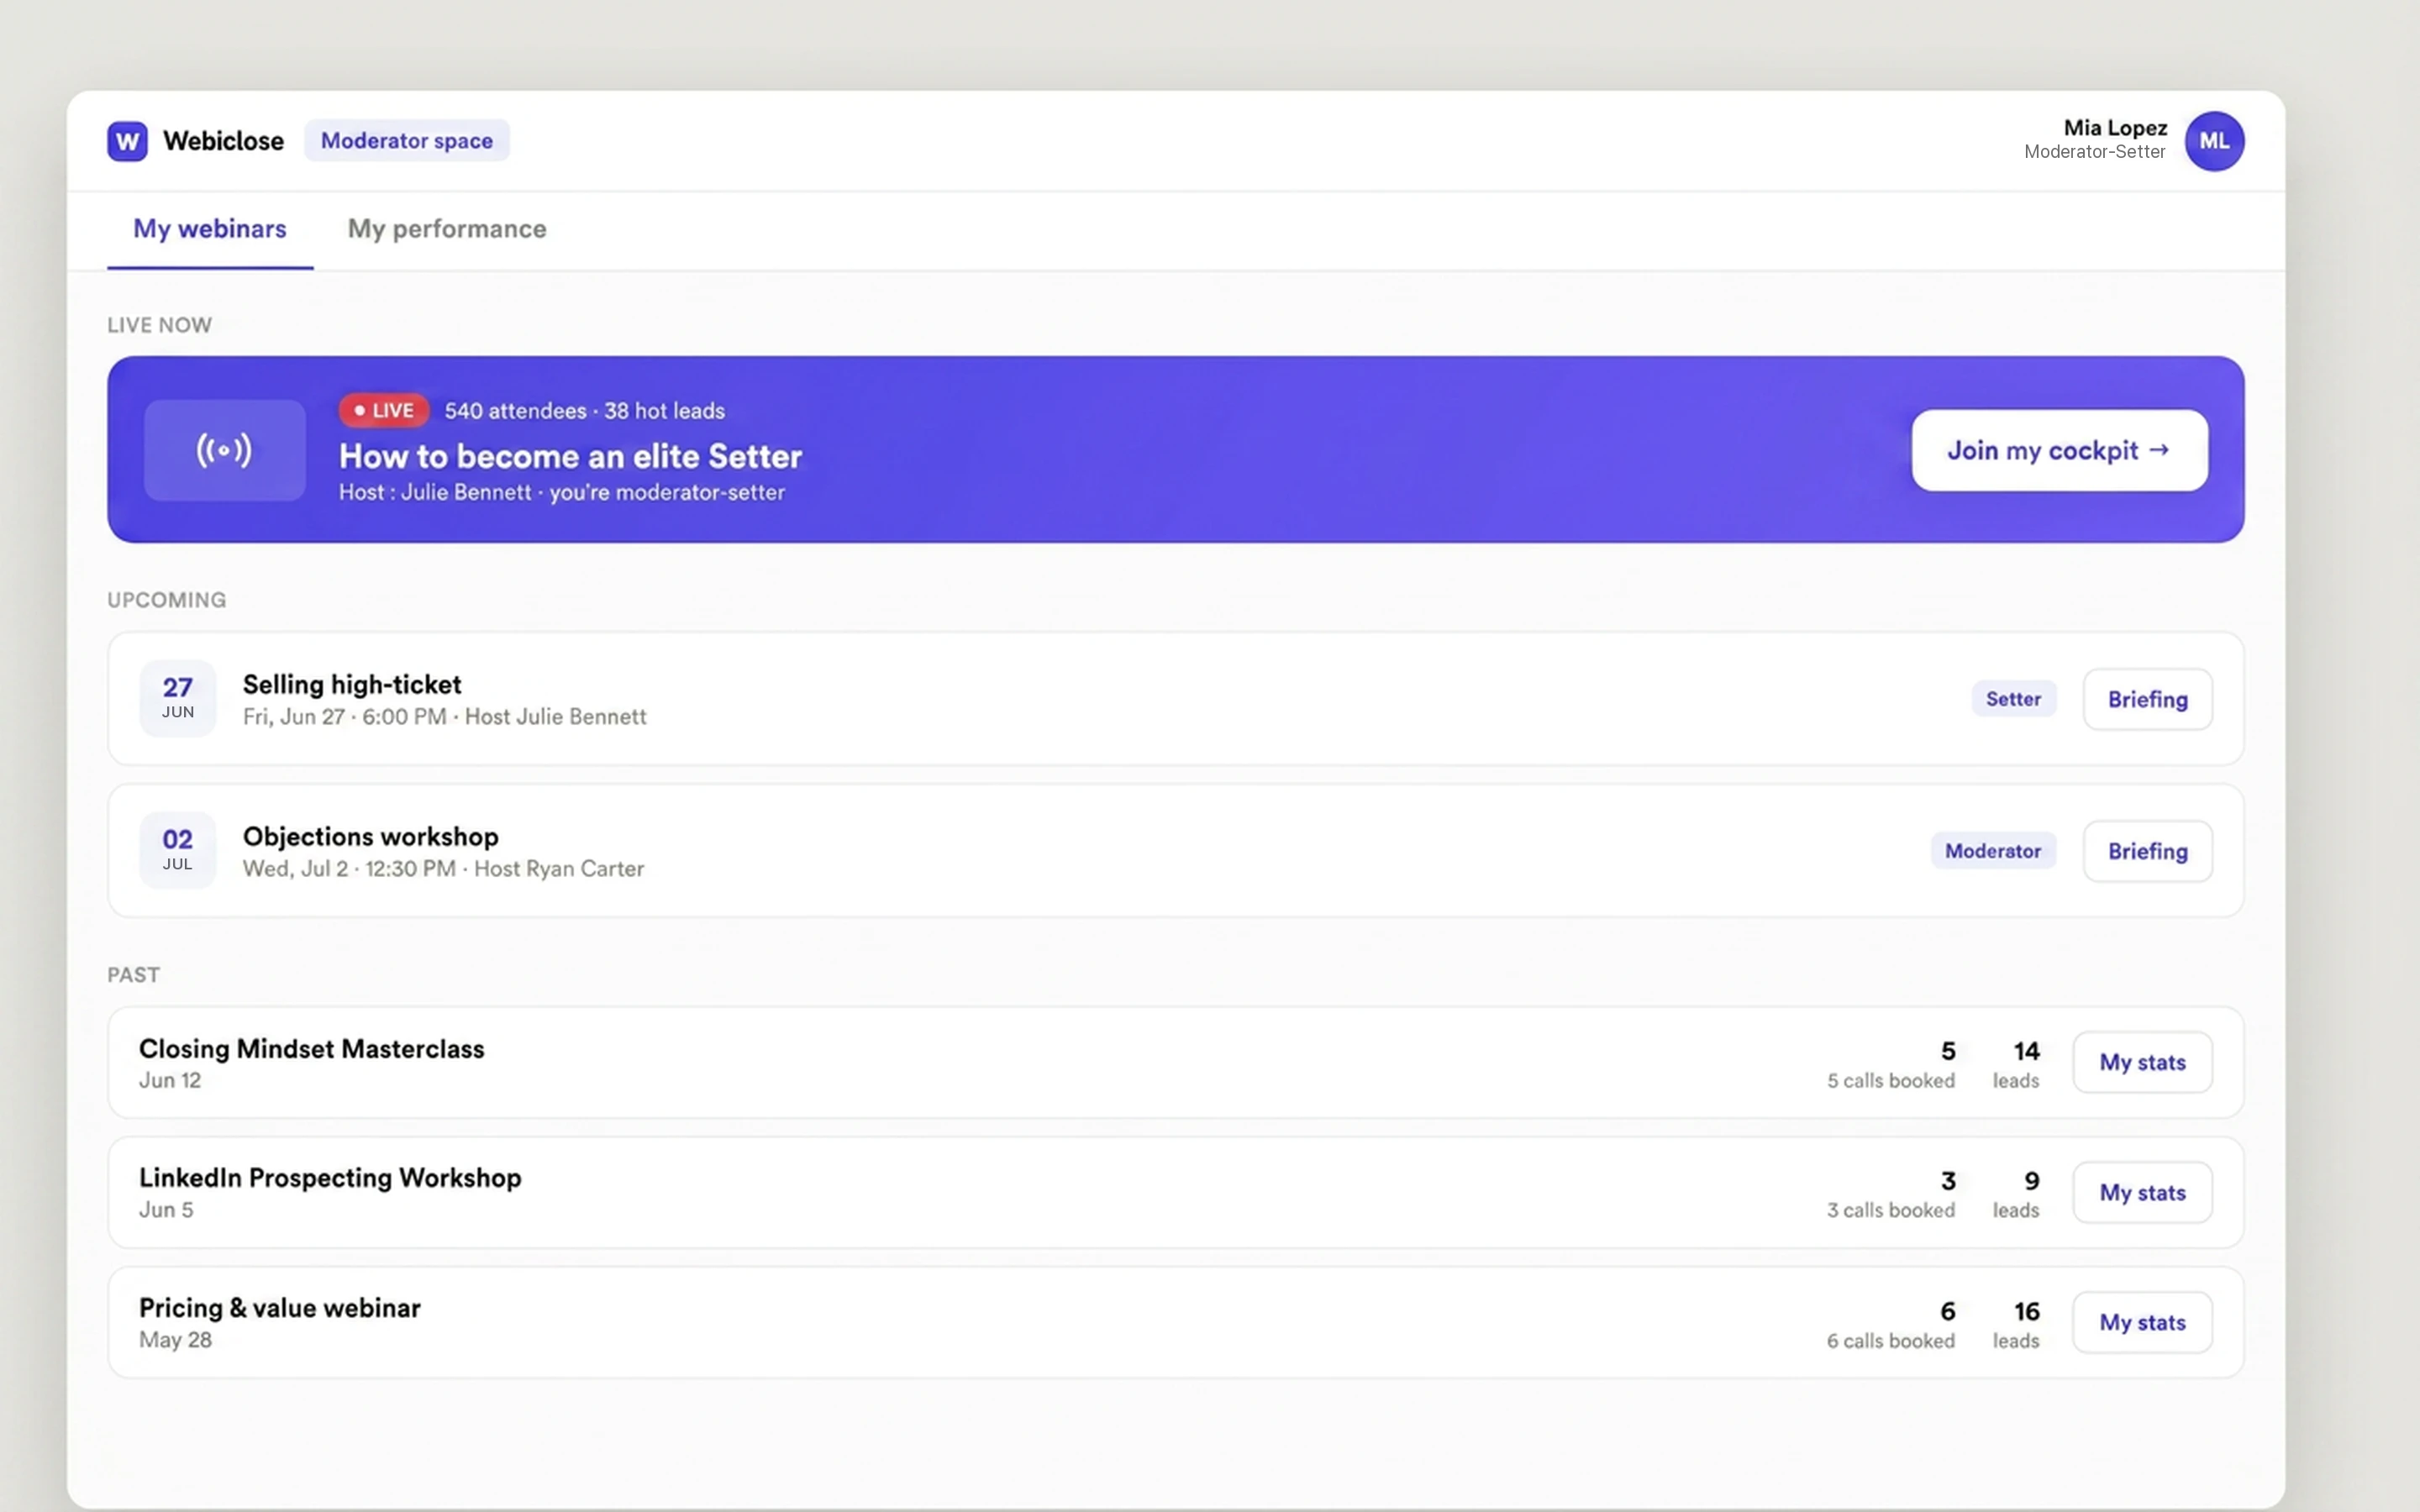Click the 16 leads stat

[2017, 1324]
